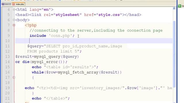The image size is (184, 103).
Task: Click the vertical scrollbar thumb
Action: tap(174, 54)
